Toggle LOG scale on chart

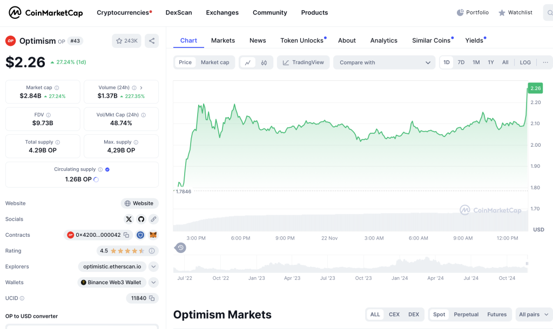525,63
